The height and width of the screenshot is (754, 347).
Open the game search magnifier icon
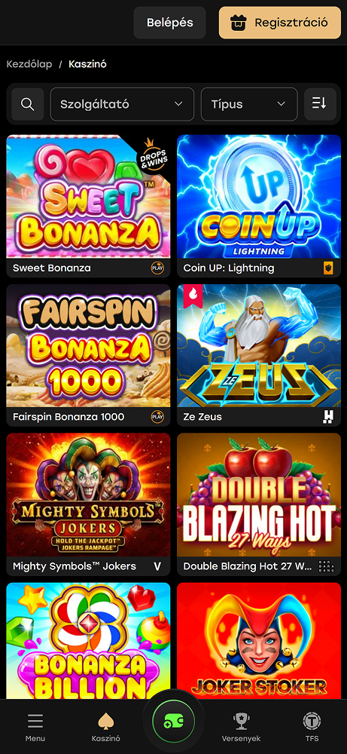[x=28, y=104]
